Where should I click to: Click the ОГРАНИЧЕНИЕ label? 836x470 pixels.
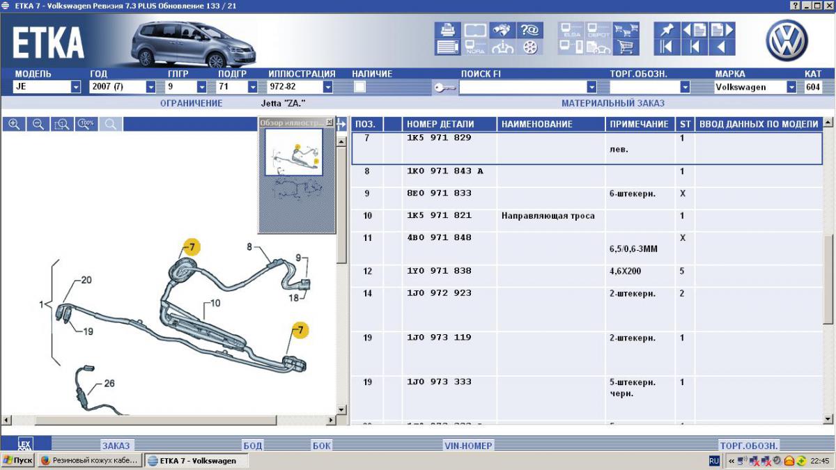tap(192, 103)
